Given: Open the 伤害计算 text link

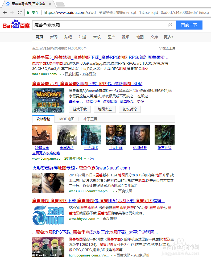Looking at the screenshot, I should coord(164,148).
